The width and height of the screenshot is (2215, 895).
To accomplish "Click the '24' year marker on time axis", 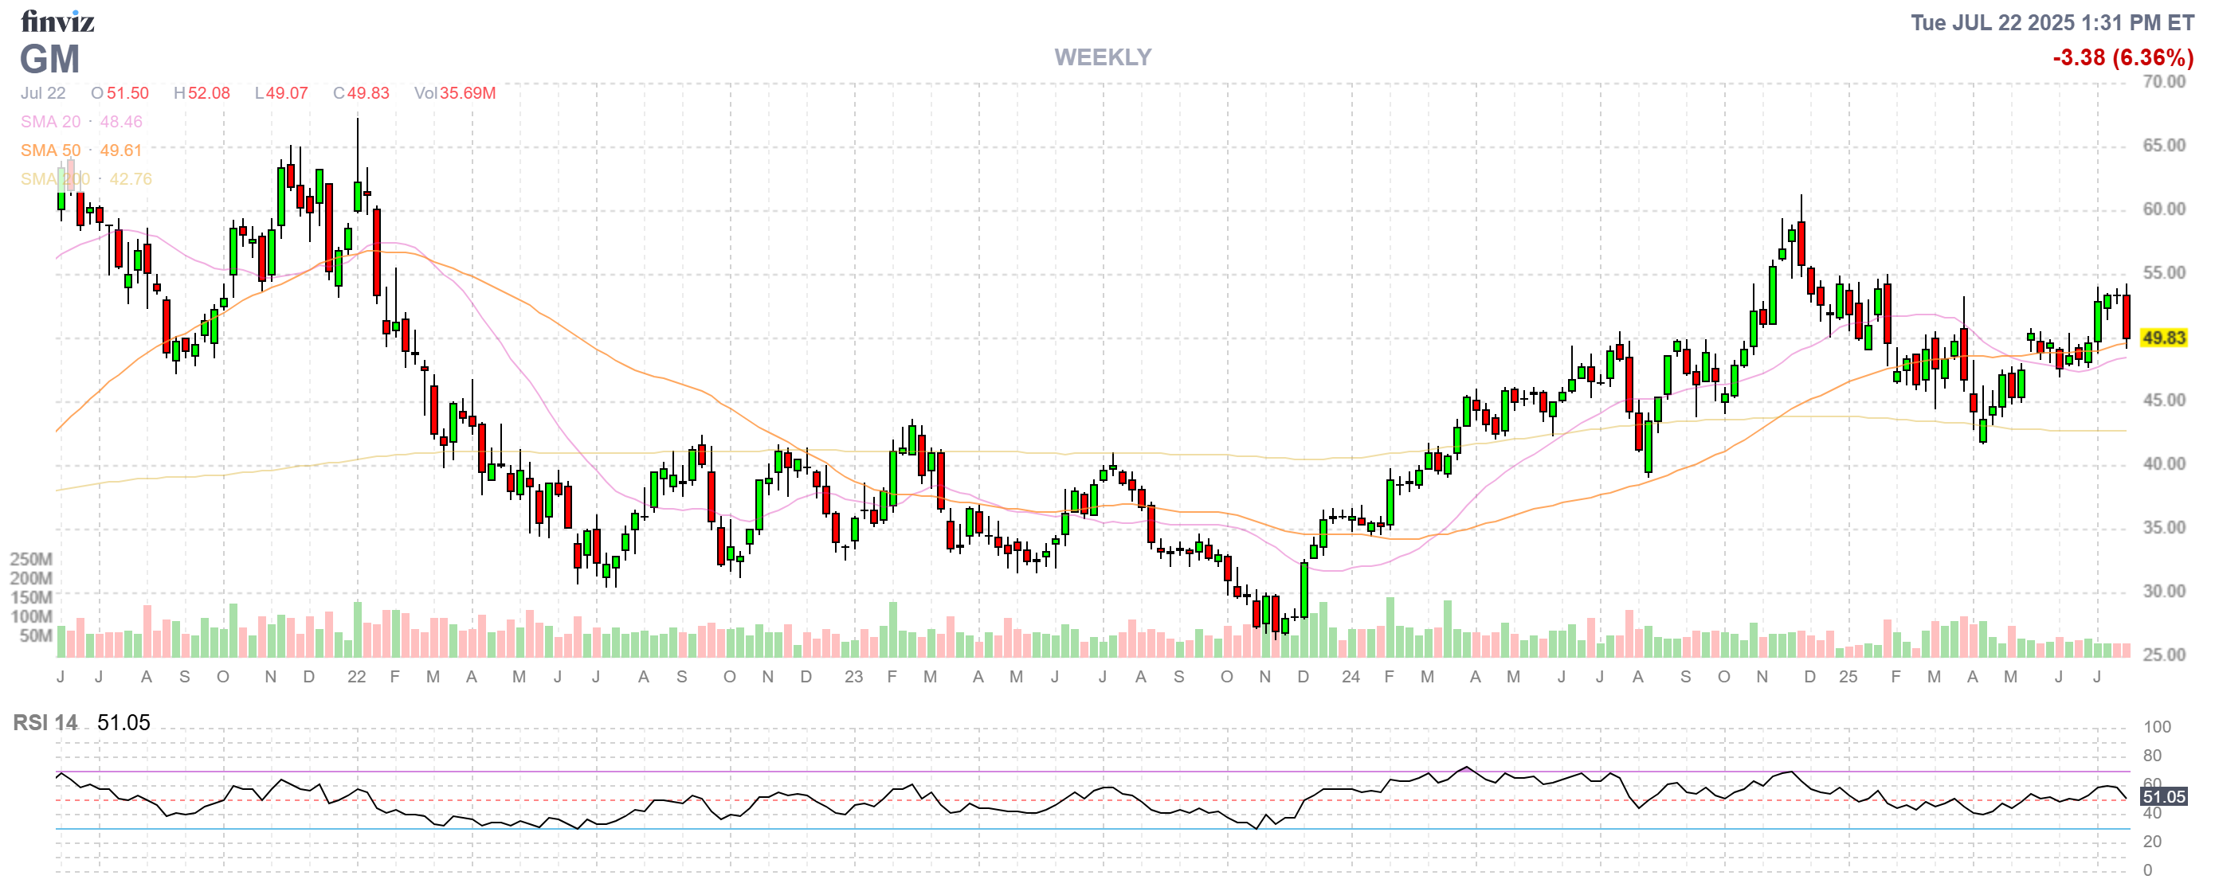I will [x=1350, y=677].
